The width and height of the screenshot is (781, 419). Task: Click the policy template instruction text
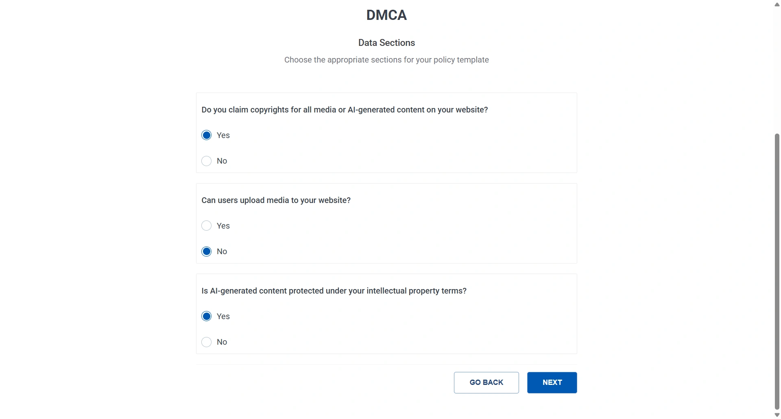pyautogui.click(x=386, y=60)
